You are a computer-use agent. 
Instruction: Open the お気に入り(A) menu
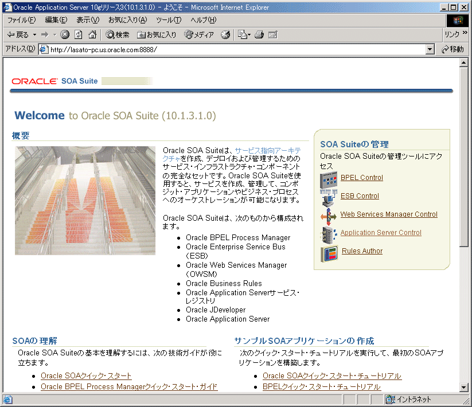[128, 20]
